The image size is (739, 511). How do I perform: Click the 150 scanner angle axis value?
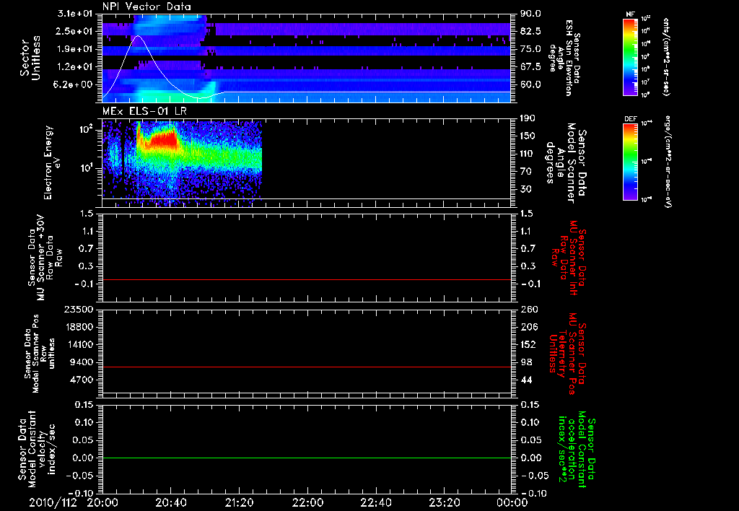(528, 136)
